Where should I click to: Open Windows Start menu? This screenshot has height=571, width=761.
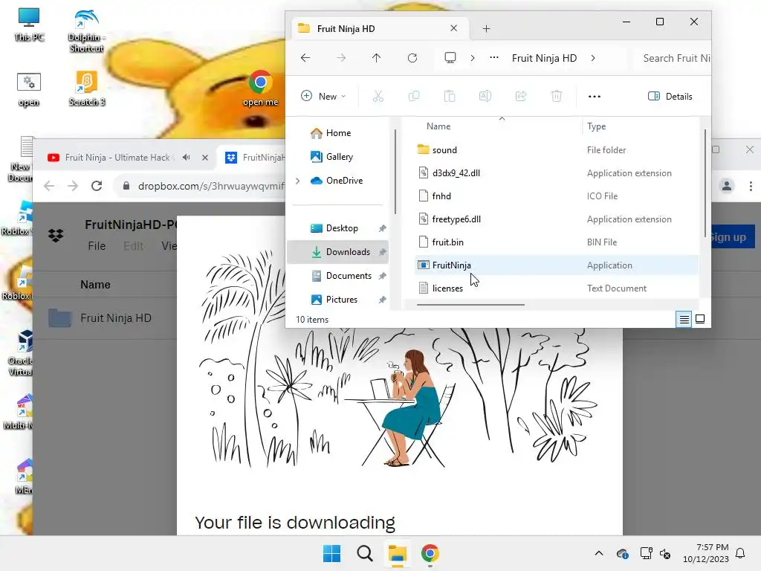[x=332, y=553]
